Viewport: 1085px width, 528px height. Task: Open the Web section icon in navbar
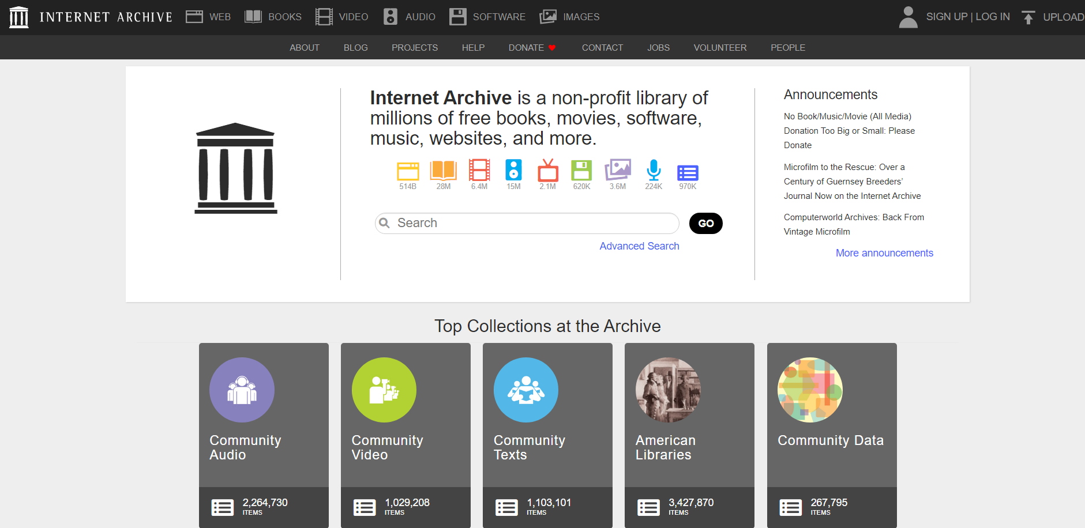tap(194, 17)
